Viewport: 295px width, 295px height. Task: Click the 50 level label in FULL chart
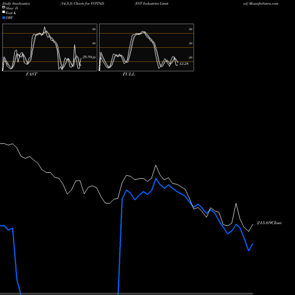[x=191, y=43]
